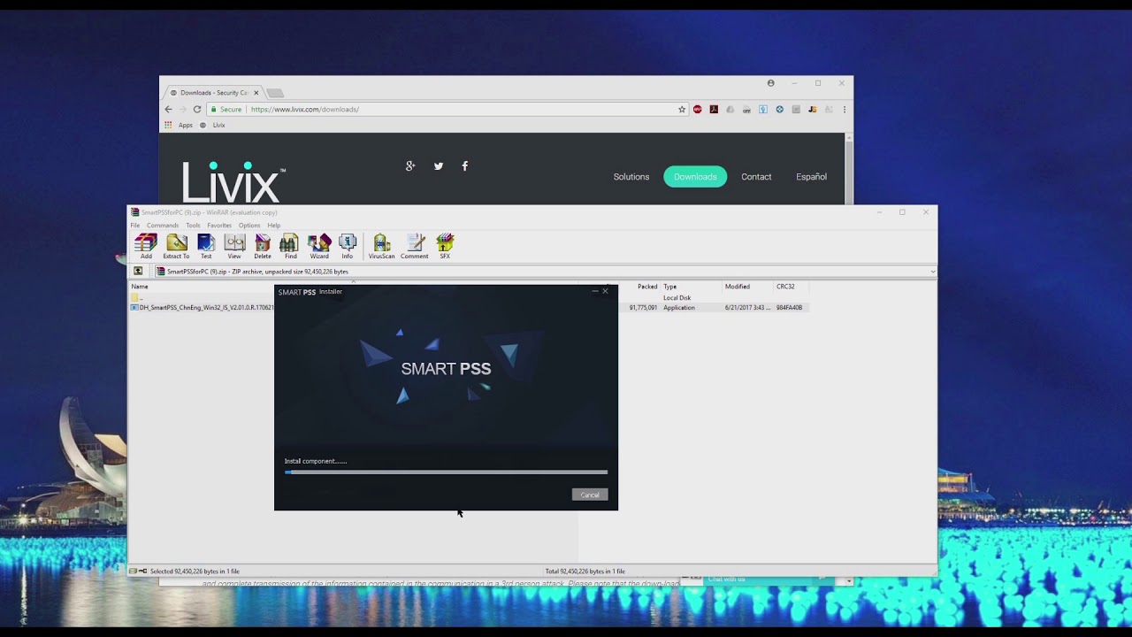Show archive Info in WinRAR toolbar
This screenshot has width=1132, height=637.
point(348,246)
